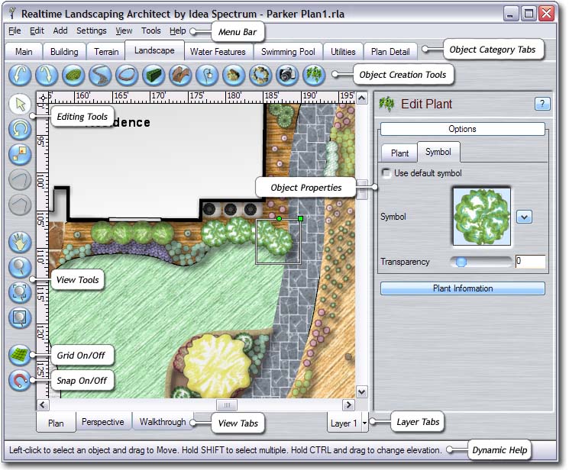The width and height of the screenshot is (569, 470).
Task: Select the Plant properties tab
Action: coord(399,153)
